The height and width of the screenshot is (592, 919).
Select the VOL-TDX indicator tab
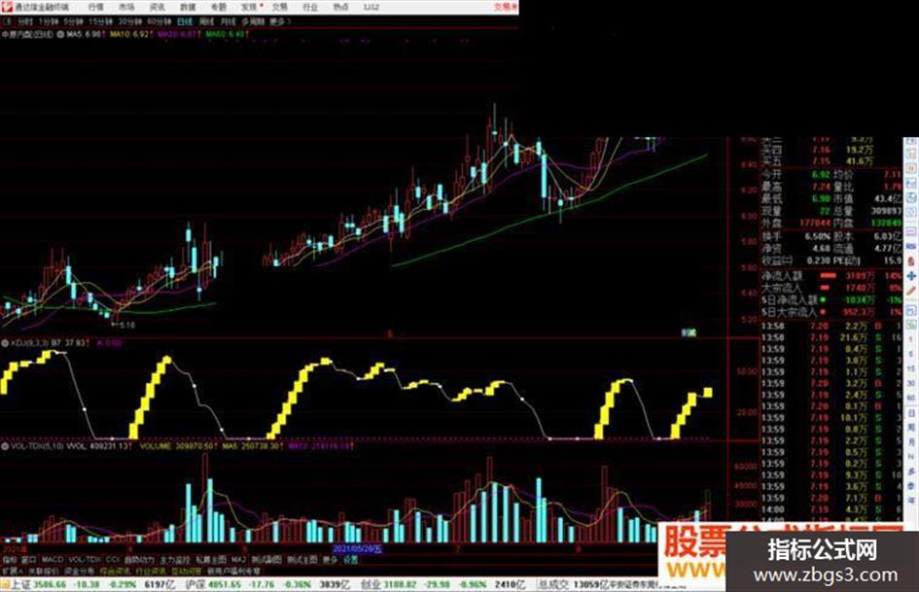point(85,560)
